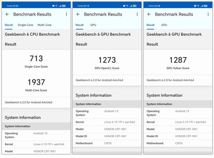Tap the 1287 Vulkan score
The image size is (214, 158).
pyautogui.click(x=178, y=60)
